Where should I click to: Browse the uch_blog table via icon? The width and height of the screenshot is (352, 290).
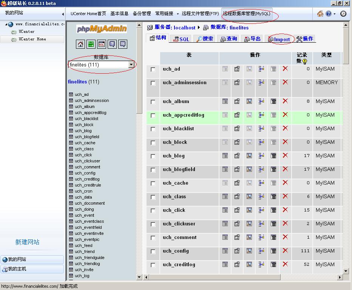pos(225,156)
